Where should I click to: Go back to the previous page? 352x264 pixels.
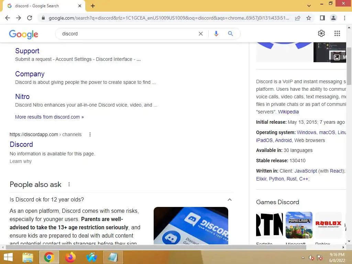tap(8, 18)
